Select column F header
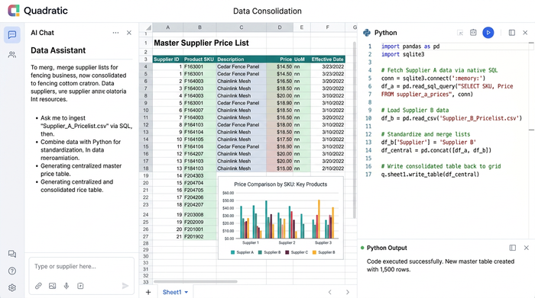Viewport: 535px width, 298px height. 328,27
